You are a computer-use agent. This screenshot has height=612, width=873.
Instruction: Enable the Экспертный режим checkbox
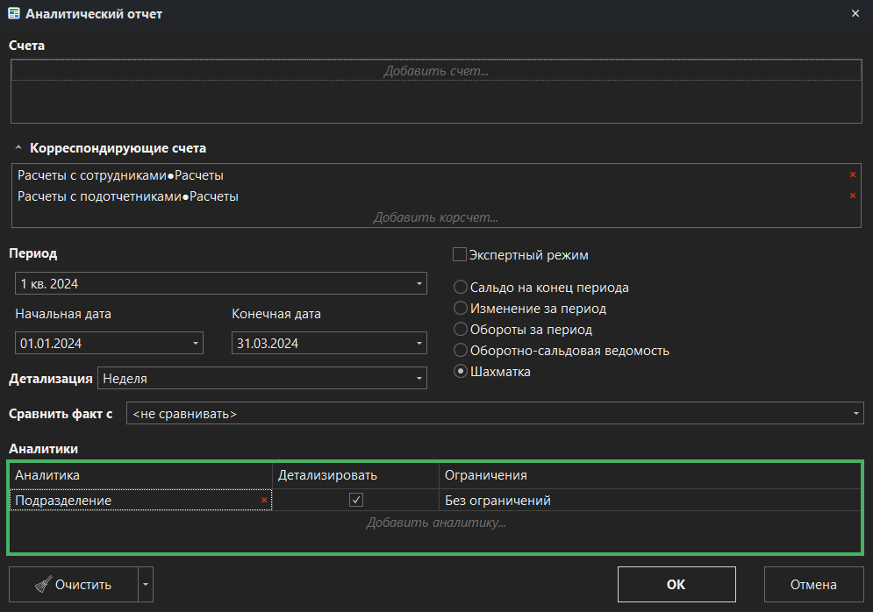pyautogui.click(x=459, y=255)
